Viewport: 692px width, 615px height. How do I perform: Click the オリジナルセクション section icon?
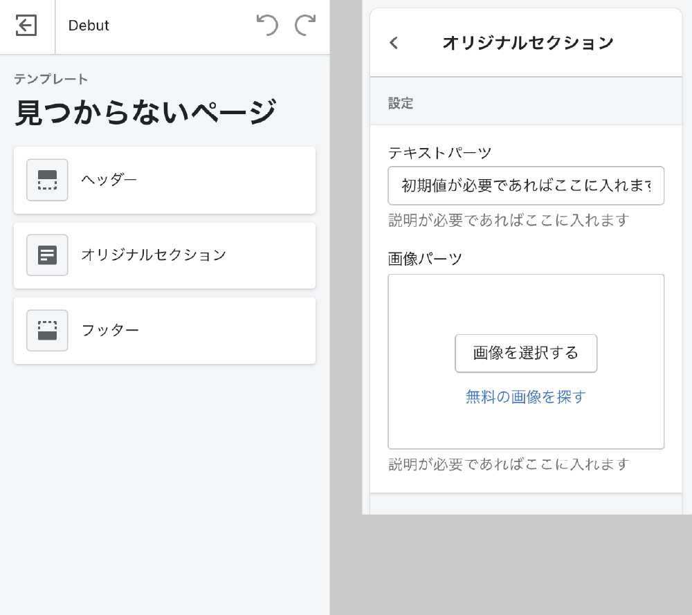coord(47,255)
